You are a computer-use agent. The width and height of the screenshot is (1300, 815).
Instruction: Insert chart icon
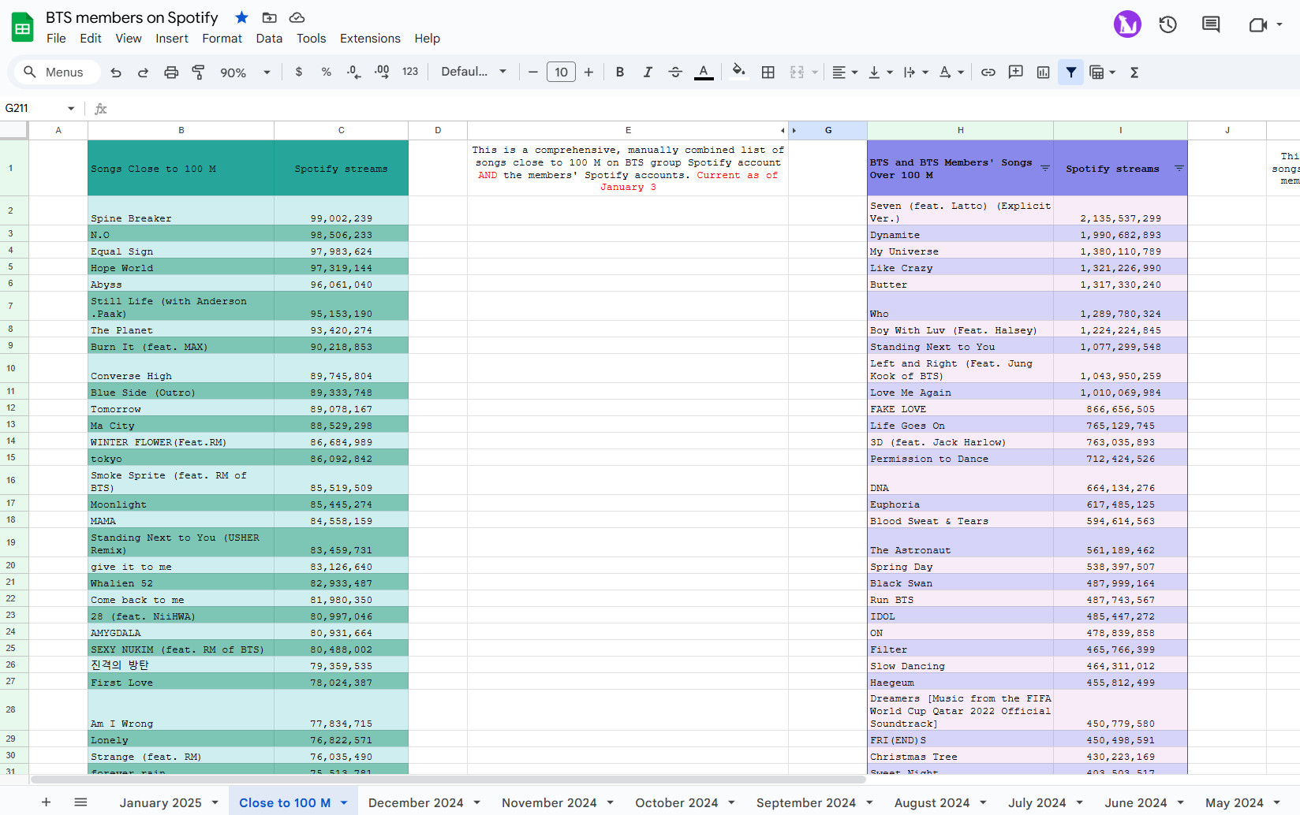point(1043,72)
